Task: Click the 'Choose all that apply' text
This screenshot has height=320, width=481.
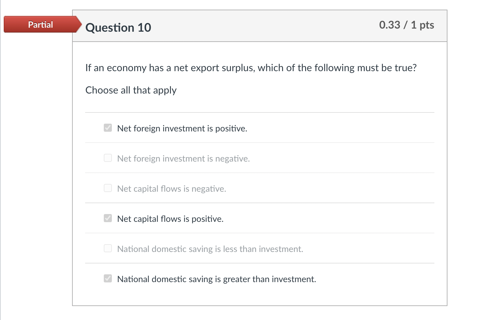Action: (131, 90)
